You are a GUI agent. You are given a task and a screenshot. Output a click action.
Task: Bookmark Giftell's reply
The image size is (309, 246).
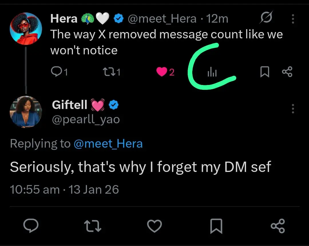pos(216,226)
